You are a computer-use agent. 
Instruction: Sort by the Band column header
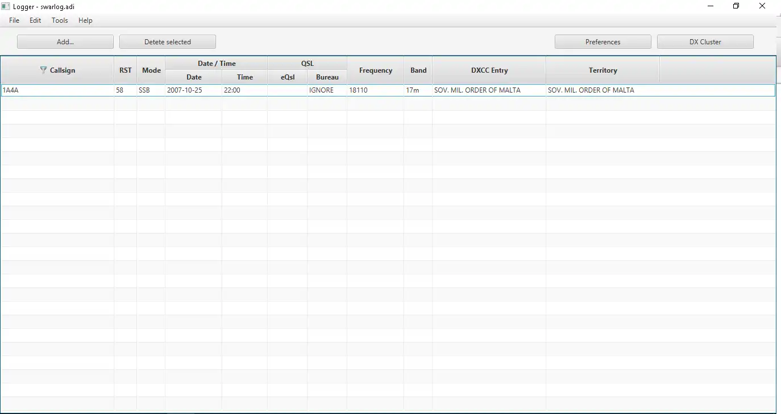pos(418,70)
